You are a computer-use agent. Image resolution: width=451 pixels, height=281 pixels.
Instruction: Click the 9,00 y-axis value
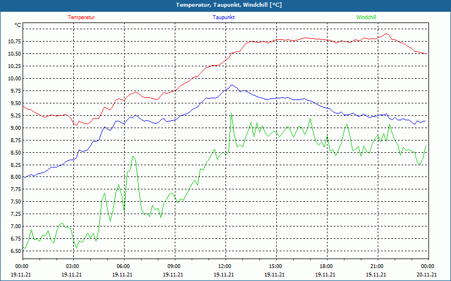(16, 128)
